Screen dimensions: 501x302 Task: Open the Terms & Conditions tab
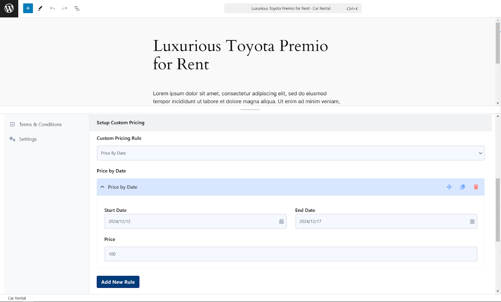click(x=40, y=124)
